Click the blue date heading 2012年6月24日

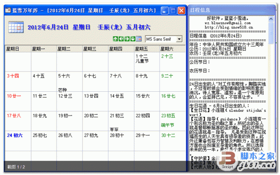pyautogui.click(x=48, y=27)
